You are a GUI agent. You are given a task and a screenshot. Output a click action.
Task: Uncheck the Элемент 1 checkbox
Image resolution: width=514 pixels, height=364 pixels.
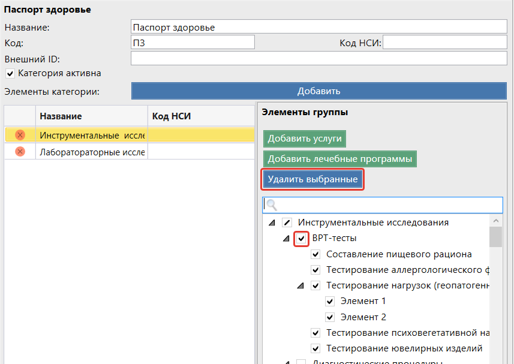click(330, 301)
